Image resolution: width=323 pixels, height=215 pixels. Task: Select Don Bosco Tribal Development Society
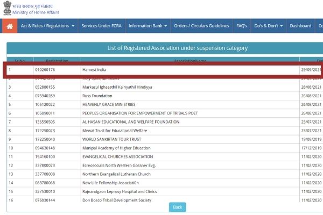[x=119, y=199]
